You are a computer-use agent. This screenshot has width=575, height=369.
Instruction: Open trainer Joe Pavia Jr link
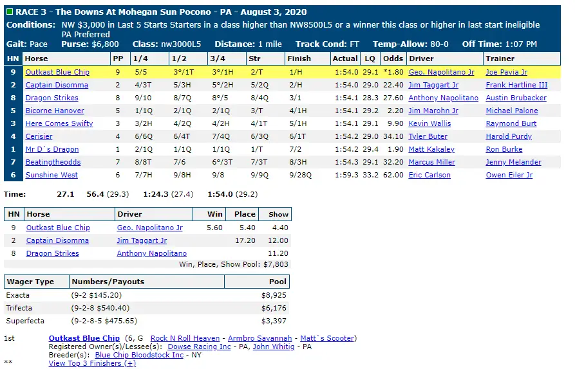click(x=507, y=72)
